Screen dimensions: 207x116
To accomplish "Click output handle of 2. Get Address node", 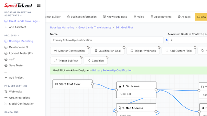I will tap(156, 111).
